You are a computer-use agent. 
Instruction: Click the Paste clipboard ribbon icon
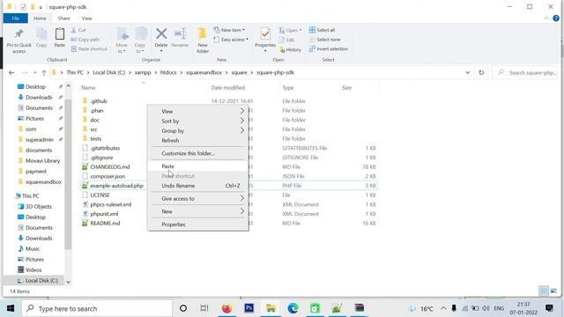pos(59,34)
